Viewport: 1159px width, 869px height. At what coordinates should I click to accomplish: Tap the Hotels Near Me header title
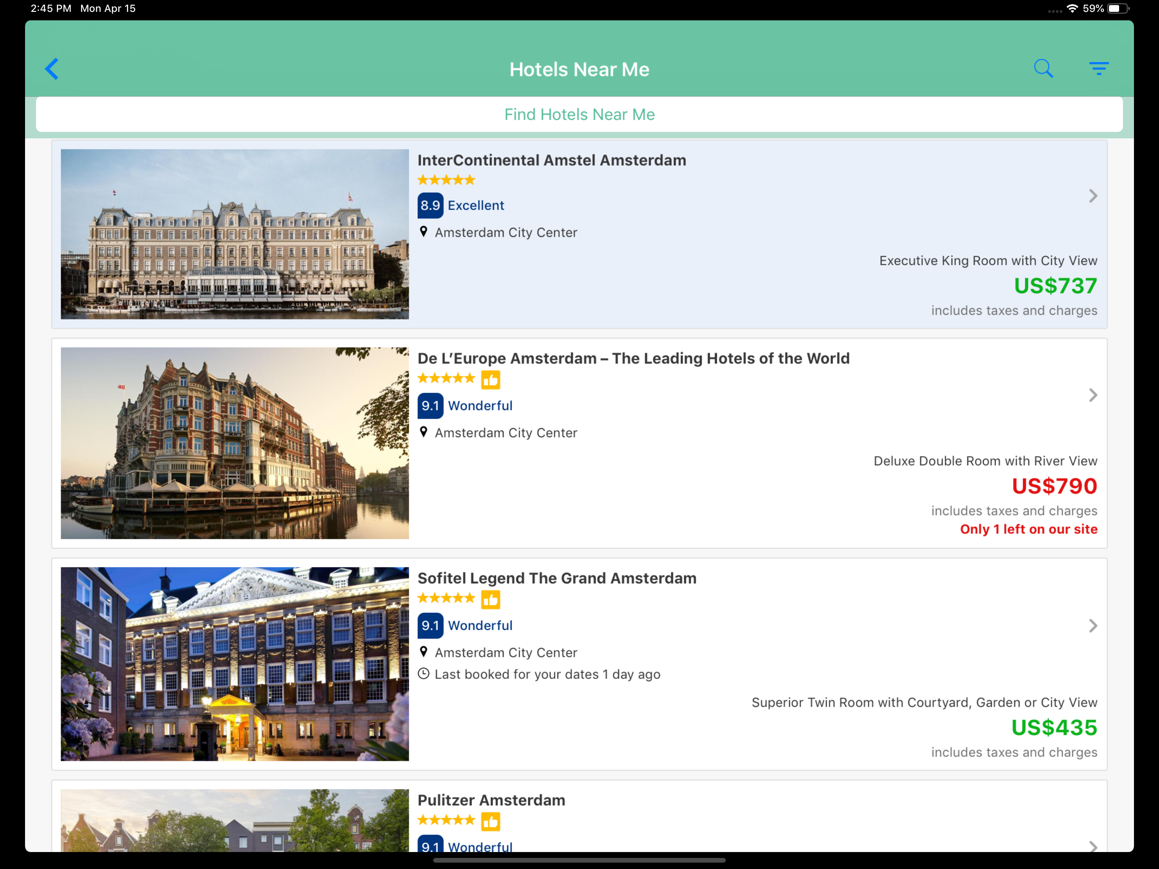click(579, 69)
